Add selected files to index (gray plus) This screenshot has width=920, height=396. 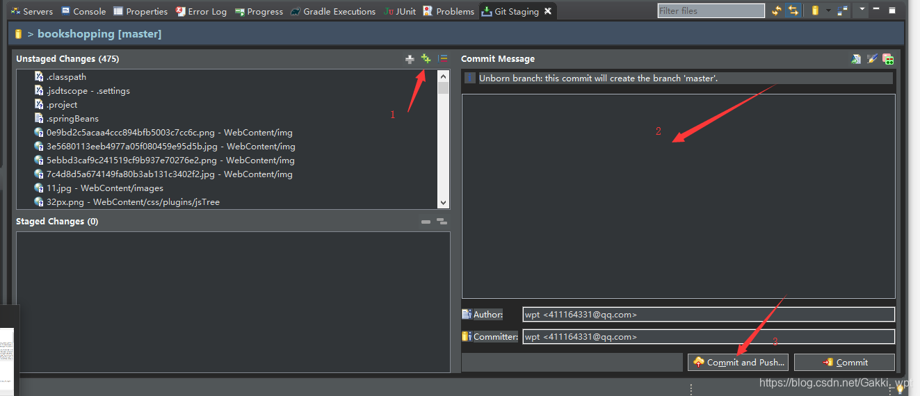(x=410, y=59)
